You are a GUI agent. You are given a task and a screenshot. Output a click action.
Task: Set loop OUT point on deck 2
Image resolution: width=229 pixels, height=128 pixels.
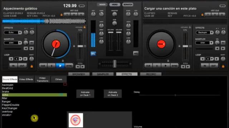click(214, 66)
